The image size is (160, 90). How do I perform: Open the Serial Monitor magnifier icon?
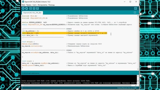[x=135, y=8]
